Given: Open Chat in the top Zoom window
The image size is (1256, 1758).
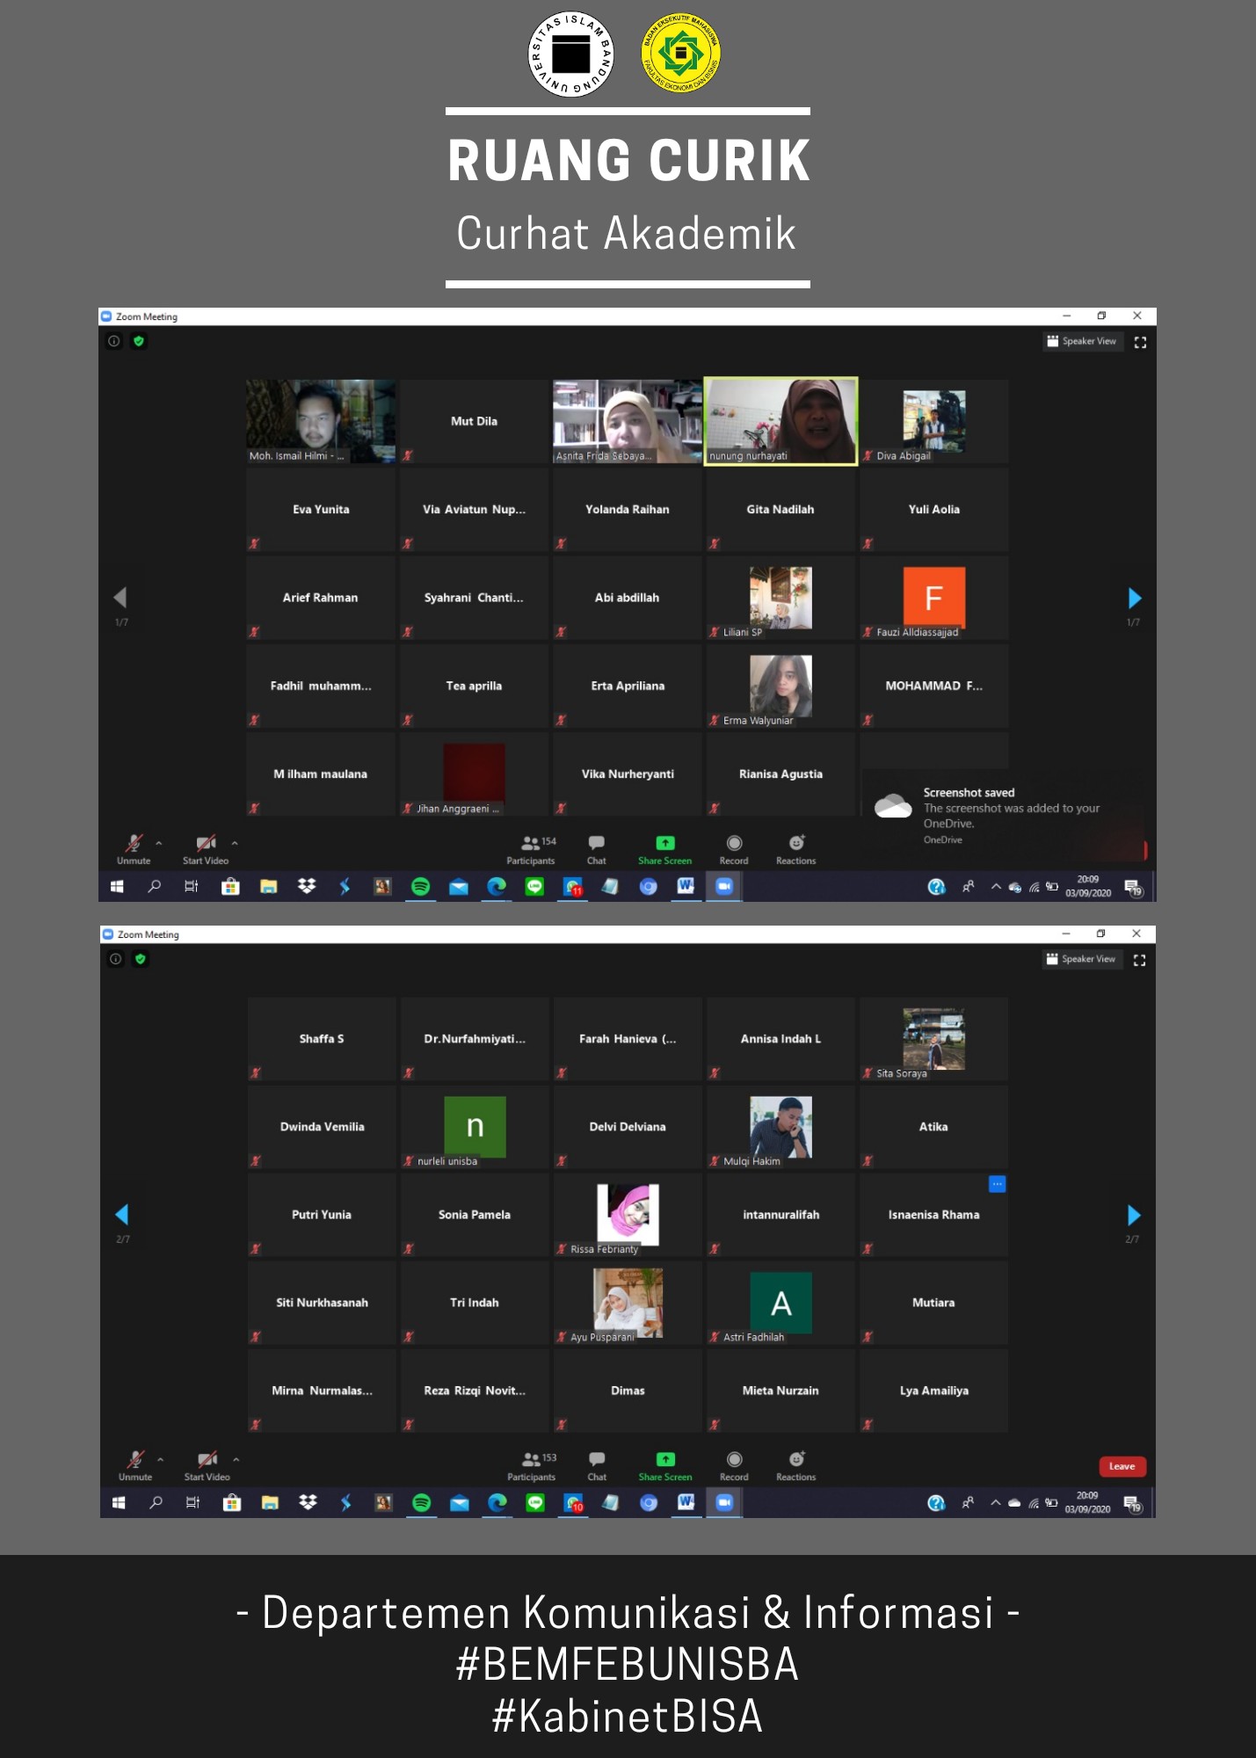Looking at the screenshot, I should click(x=596, y=849).
